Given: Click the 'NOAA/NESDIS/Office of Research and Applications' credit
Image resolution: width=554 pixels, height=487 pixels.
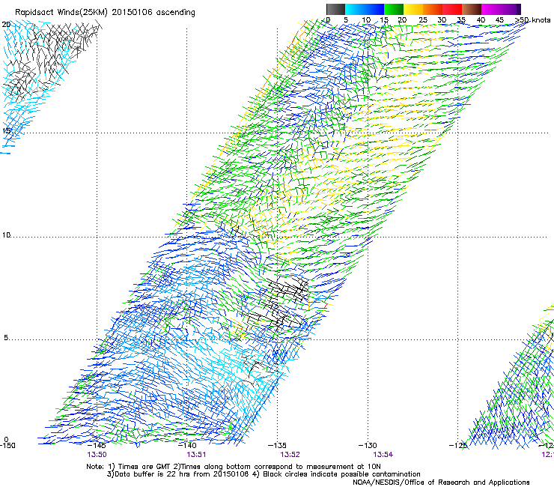Looking at the screenshot, I should pos(441,483).
